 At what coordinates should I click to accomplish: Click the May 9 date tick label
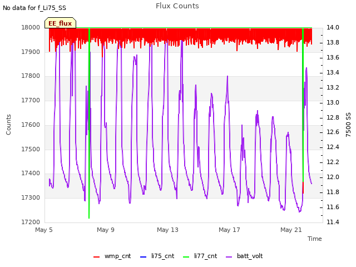[x=106, y=230]
